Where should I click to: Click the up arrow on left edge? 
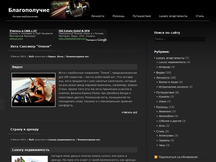coord(2,102)
